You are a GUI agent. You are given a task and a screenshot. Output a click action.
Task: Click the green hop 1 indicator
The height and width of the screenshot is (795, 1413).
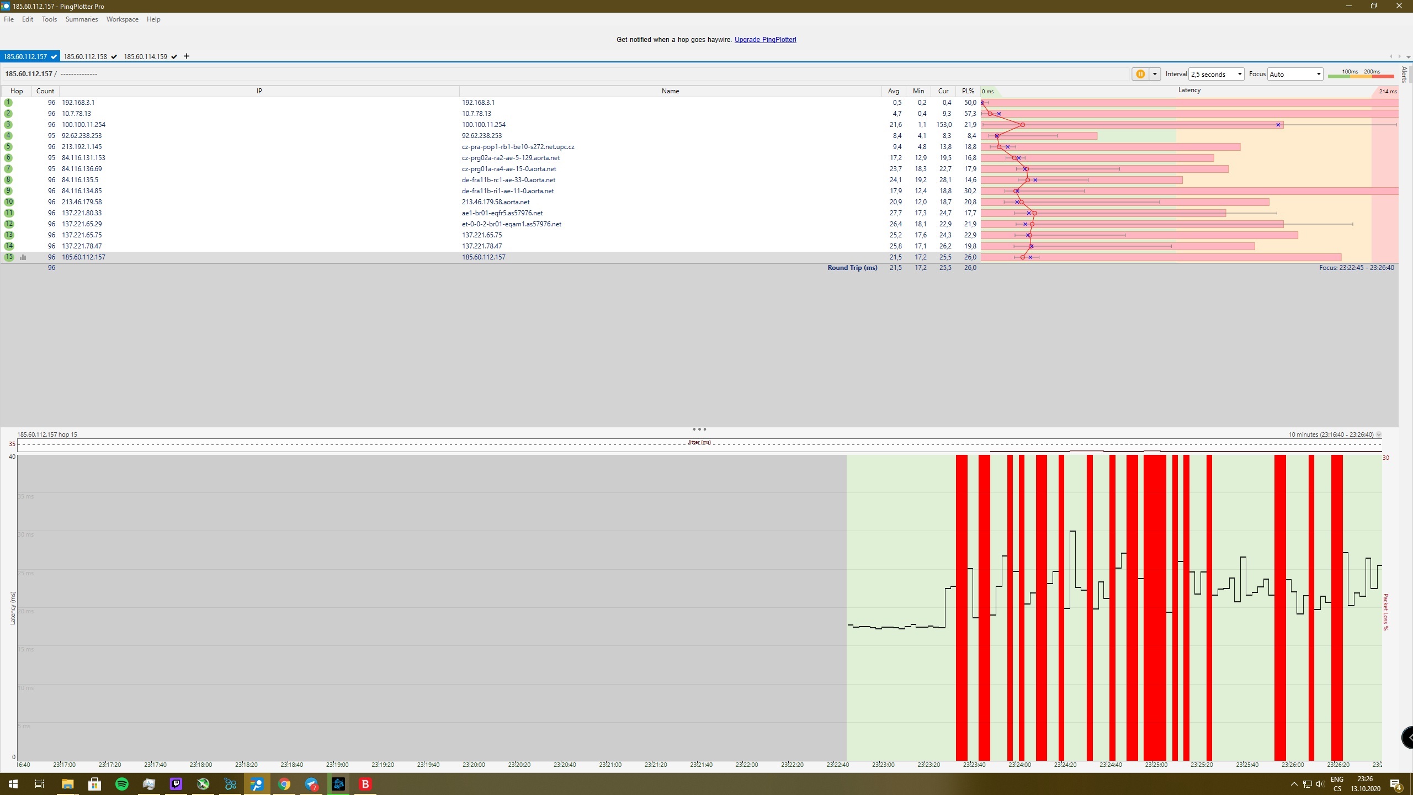(x=8, y=103)
